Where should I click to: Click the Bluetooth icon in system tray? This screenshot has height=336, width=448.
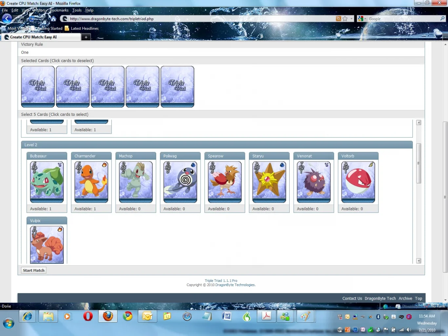(x=378, y=317)
